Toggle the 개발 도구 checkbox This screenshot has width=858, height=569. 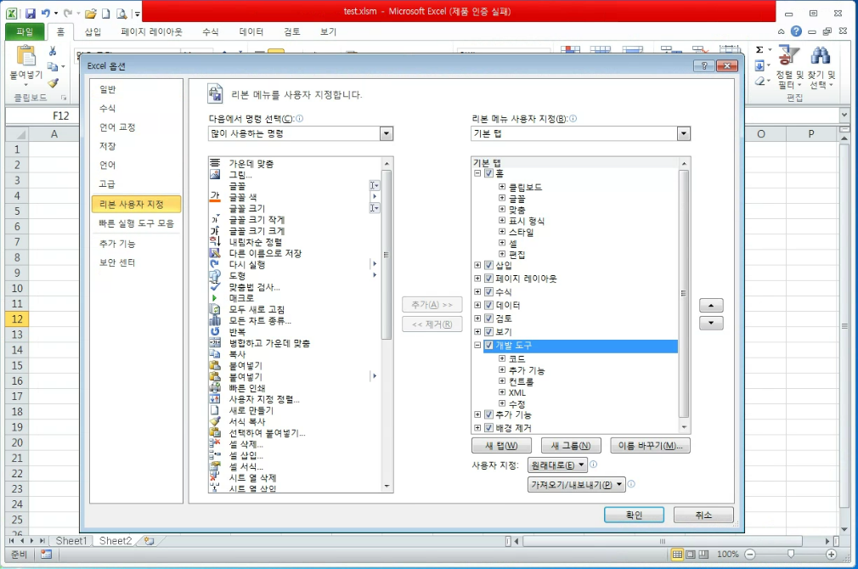489,346
